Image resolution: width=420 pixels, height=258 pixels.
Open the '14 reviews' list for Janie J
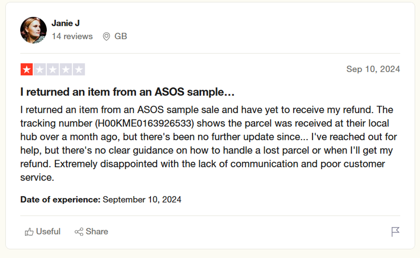(x=72, y=36)
